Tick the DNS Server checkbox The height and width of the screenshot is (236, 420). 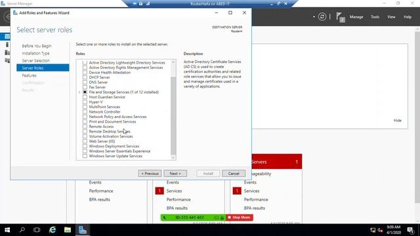[85, 82]
